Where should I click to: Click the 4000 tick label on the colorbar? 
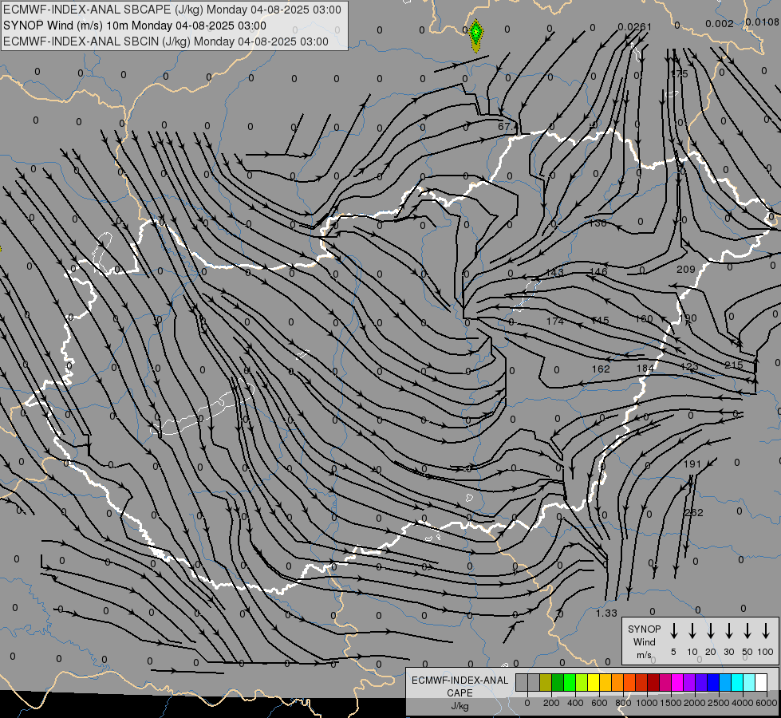tap(743, 703)
